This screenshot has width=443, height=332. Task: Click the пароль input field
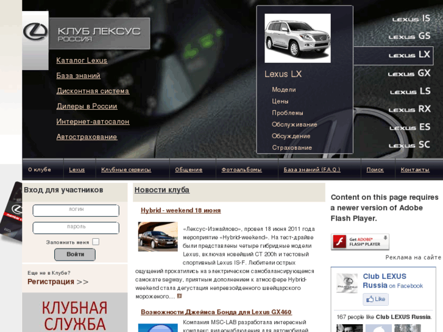click(76, 228)
